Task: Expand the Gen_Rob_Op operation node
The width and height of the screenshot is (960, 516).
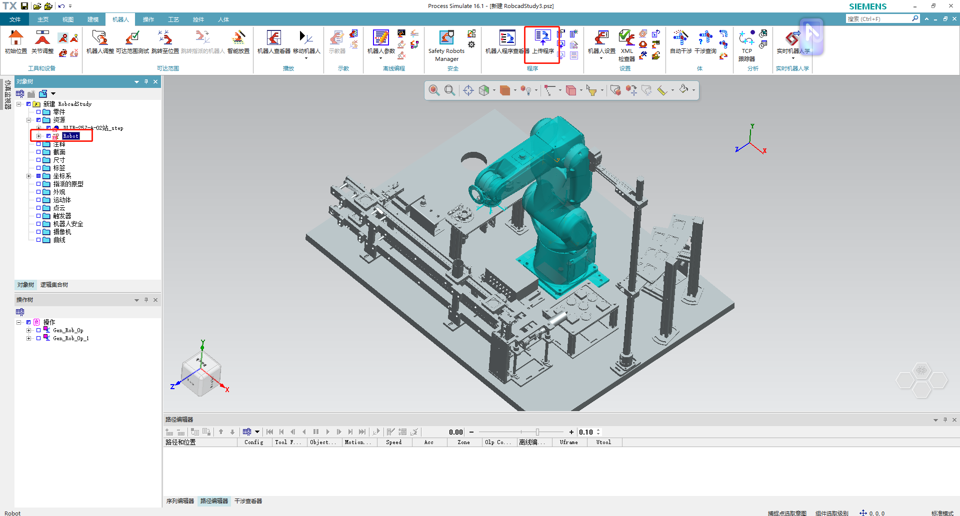Action: 28,330
